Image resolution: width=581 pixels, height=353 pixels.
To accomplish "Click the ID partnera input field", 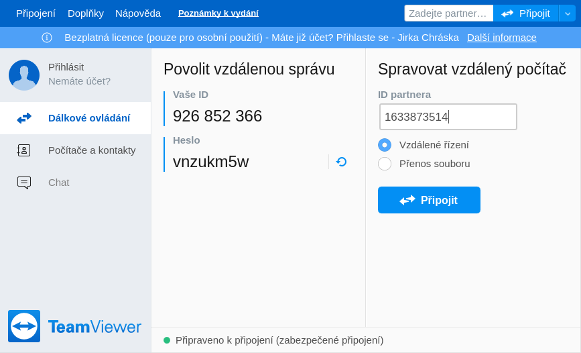I will [448, 117].
